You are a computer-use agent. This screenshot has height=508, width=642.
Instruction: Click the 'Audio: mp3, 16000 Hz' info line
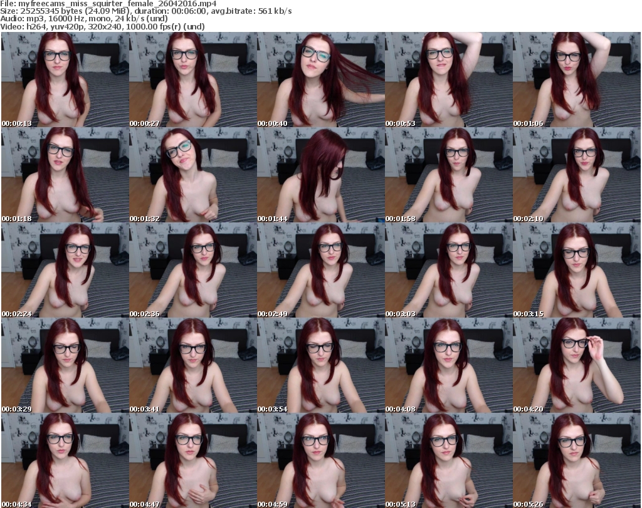click(84, 19)
